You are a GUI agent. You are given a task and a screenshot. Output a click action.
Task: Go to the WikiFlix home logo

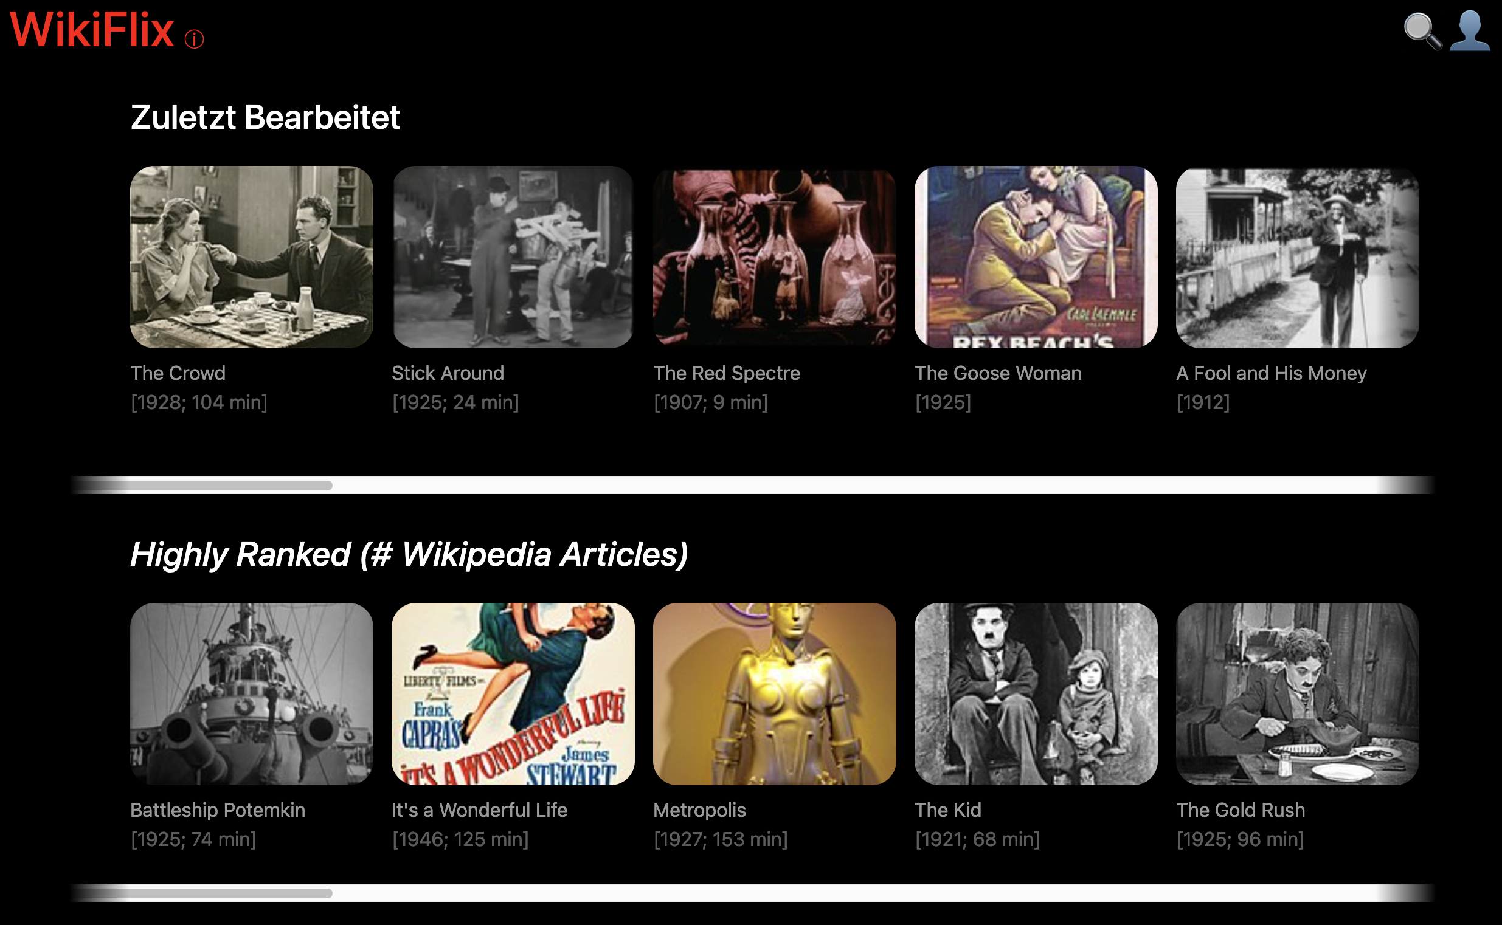(x=92, y=29)
